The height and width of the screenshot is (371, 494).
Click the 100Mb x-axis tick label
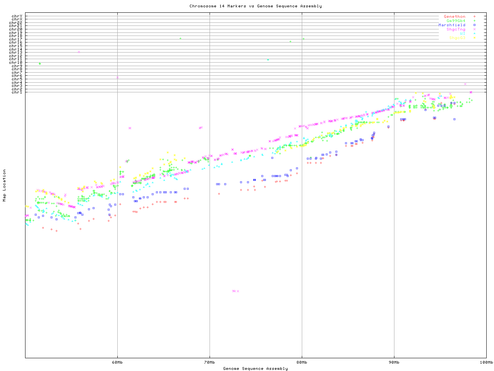(486, 362)
